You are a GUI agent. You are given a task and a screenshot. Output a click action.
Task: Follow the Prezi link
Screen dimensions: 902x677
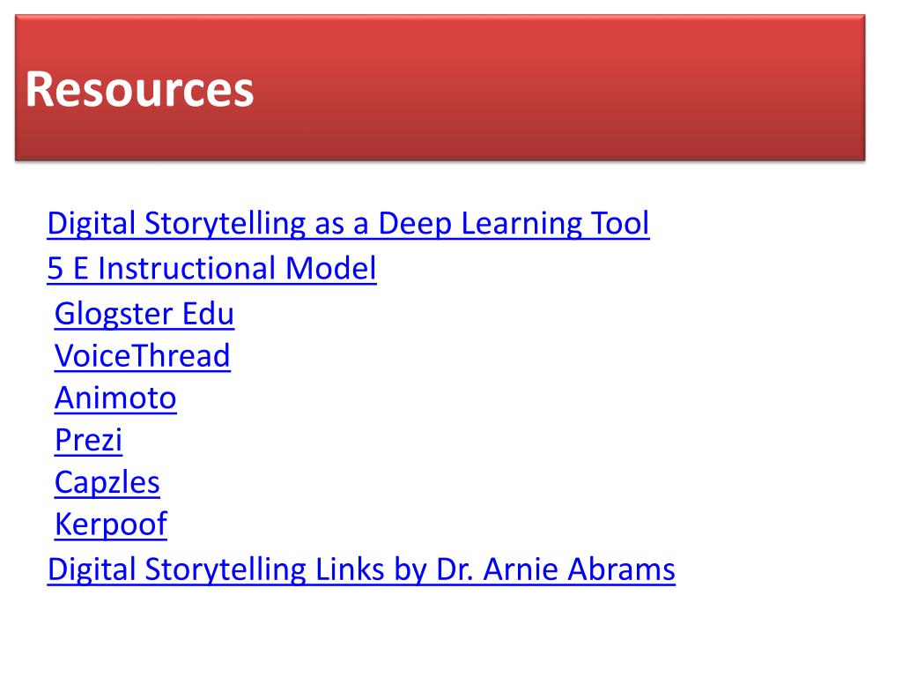click(x=89, y=441)
